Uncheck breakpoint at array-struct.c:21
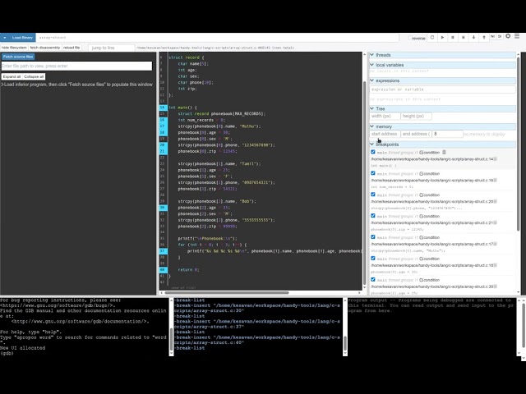Screen dimensions: 526x394 click(372, 216)
